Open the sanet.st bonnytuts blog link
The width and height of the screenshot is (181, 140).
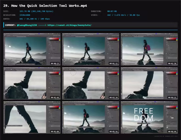point(69,25)
